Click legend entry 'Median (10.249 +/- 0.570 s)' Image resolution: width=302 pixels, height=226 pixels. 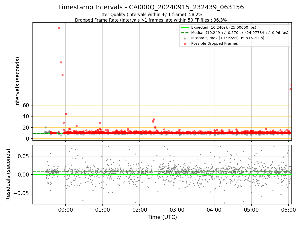[x=240, y=33]
